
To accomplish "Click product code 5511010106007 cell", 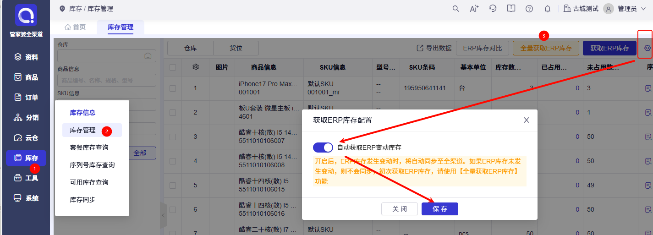I will 261,141.
